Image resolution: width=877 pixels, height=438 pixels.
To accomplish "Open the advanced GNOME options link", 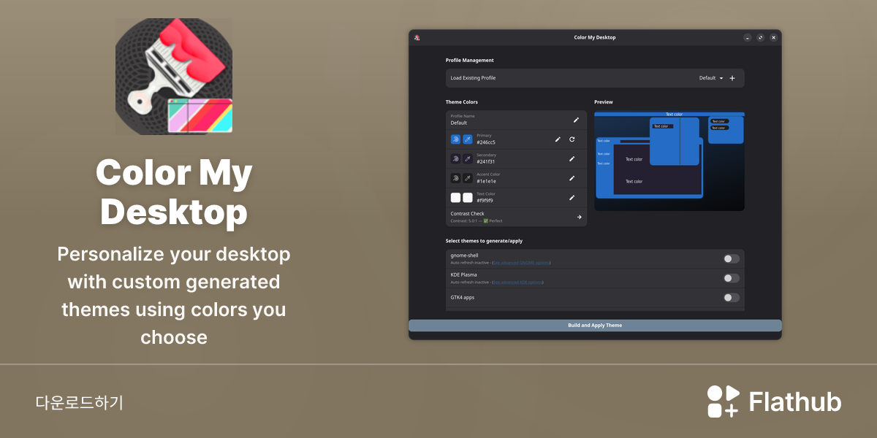I will click(522, 263).
